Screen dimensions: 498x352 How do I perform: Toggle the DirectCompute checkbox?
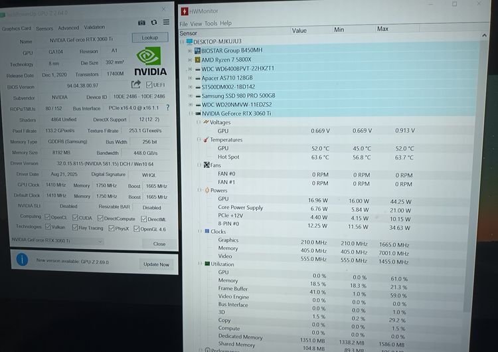pyautogui.click(x=100, y=218)
